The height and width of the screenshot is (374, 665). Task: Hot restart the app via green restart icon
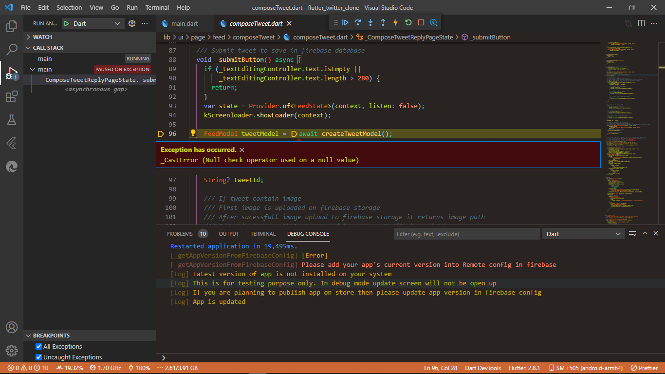click(x=408, y=22)
